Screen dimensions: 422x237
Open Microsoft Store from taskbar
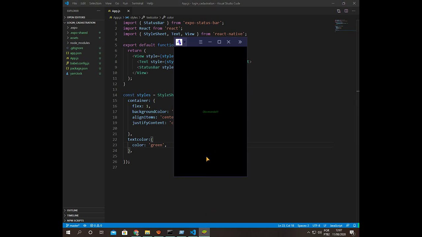[125, 232]
